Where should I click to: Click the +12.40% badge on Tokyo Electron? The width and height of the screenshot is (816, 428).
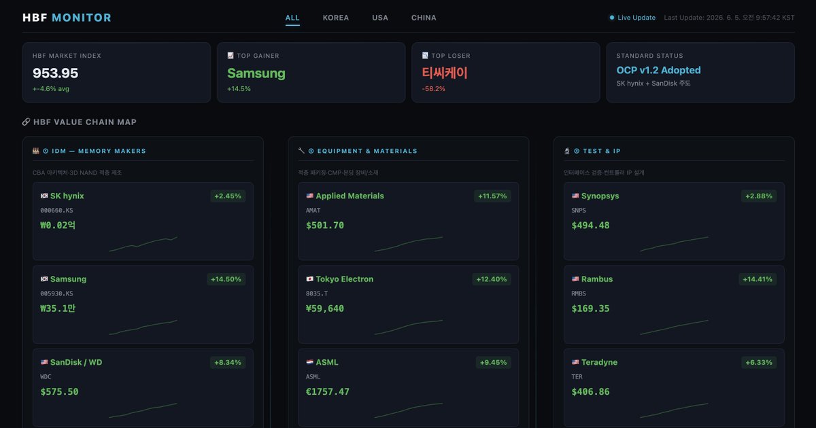pos(492,279)
